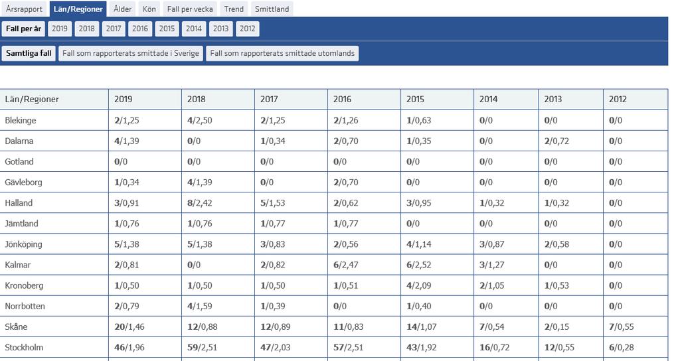Click Stockholm 2017 value 47/2,03

coord(276,347)
